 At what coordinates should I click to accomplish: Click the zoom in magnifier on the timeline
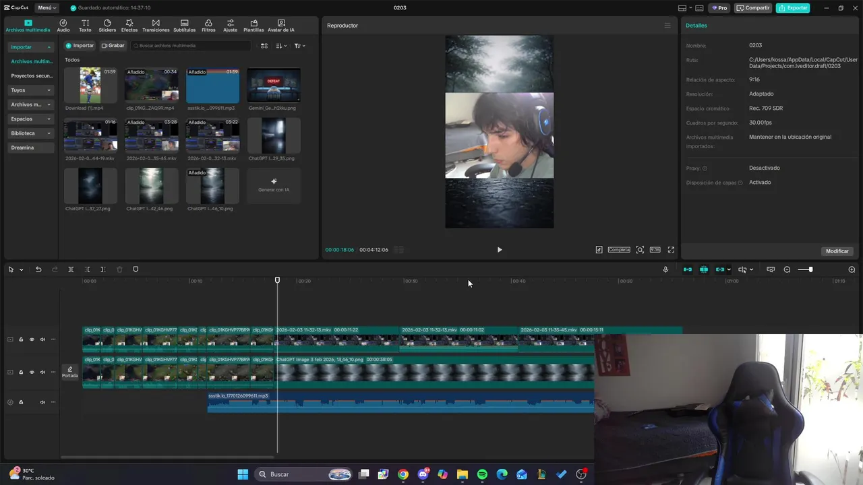click(x=852, y=269)
